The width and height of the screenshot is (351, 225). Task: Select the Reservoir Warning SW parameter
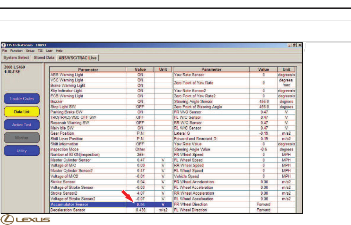click(x=70, y=123)
